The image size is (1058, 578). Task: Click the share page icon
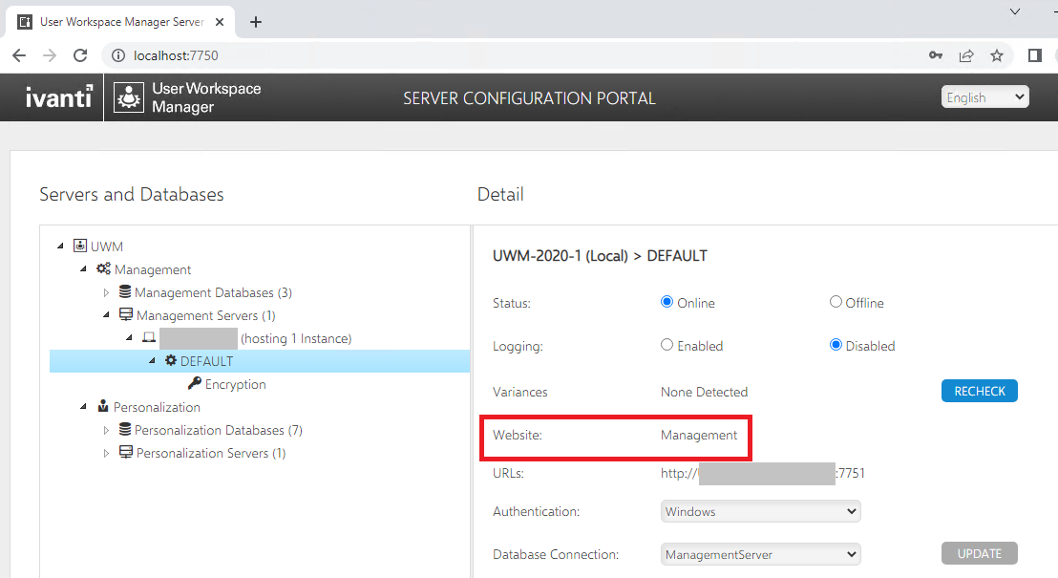[x=966, y=55]
